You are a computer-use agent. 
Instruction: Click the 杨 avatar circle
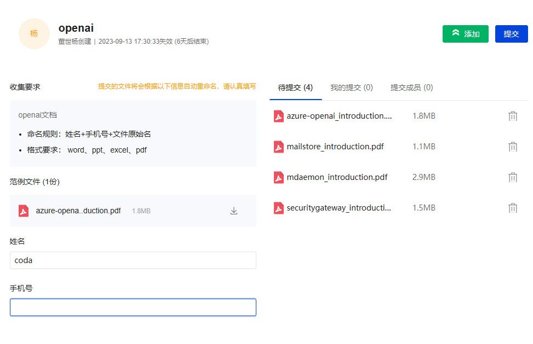tap(34, 33)
